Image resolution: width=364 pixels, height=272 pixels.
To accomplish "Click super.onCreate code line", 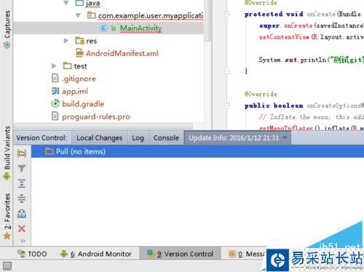I will tap(312, 25).
